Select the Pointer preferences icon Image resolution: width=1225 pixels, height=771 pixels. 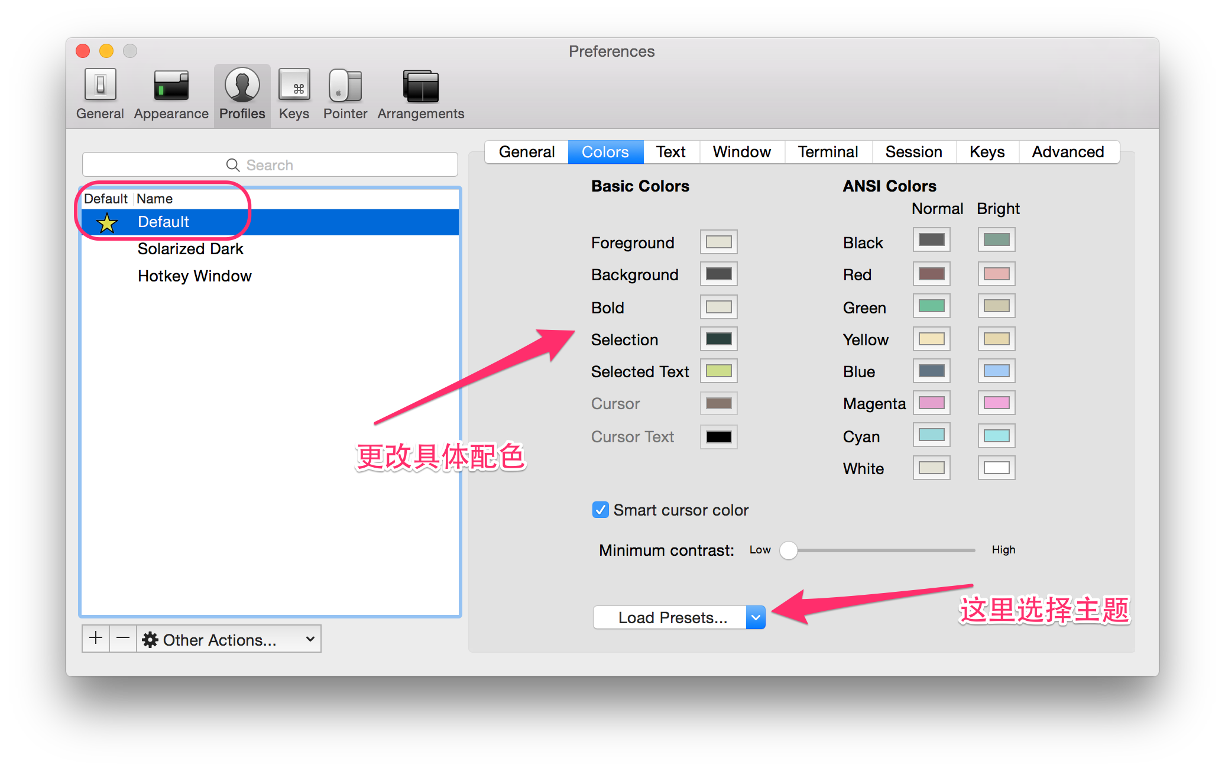click(x=345, y=92)
